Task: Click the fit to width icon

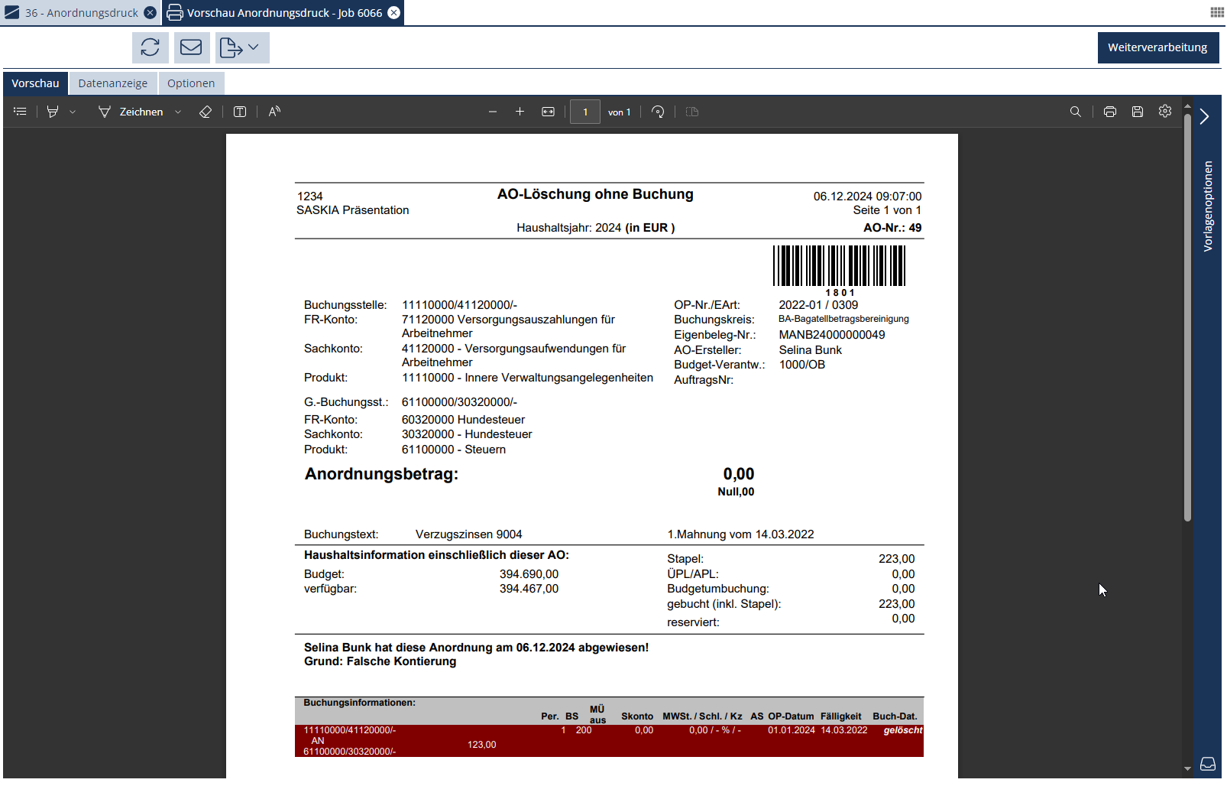Action: [x=548, y=112]
